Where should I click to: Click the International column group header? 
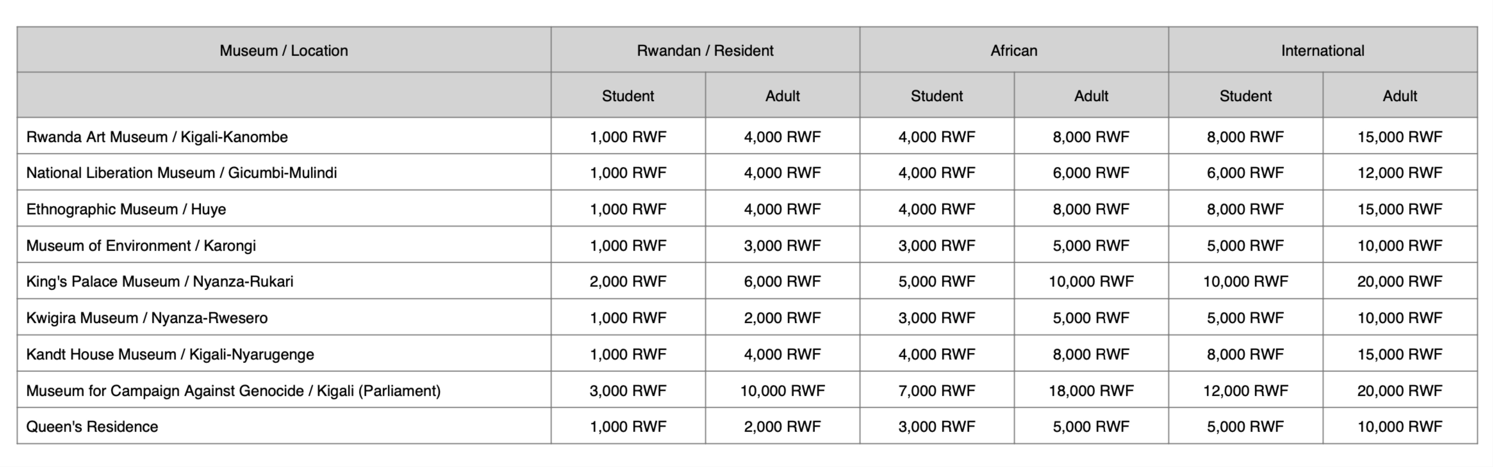1323,50
